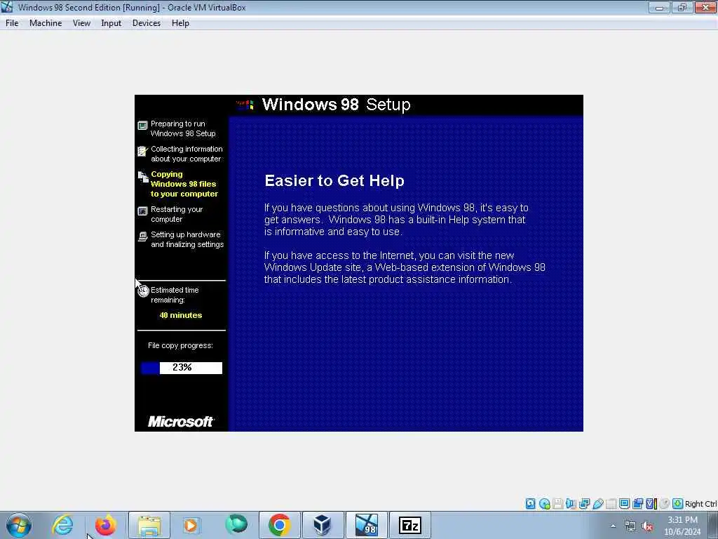Open the View menu
Image resolution: width=718 pixels, height=539 pixels.
(81, 23)
